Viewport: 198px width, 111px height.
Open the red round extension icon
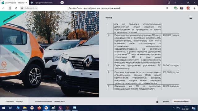[x=188, y=8]
